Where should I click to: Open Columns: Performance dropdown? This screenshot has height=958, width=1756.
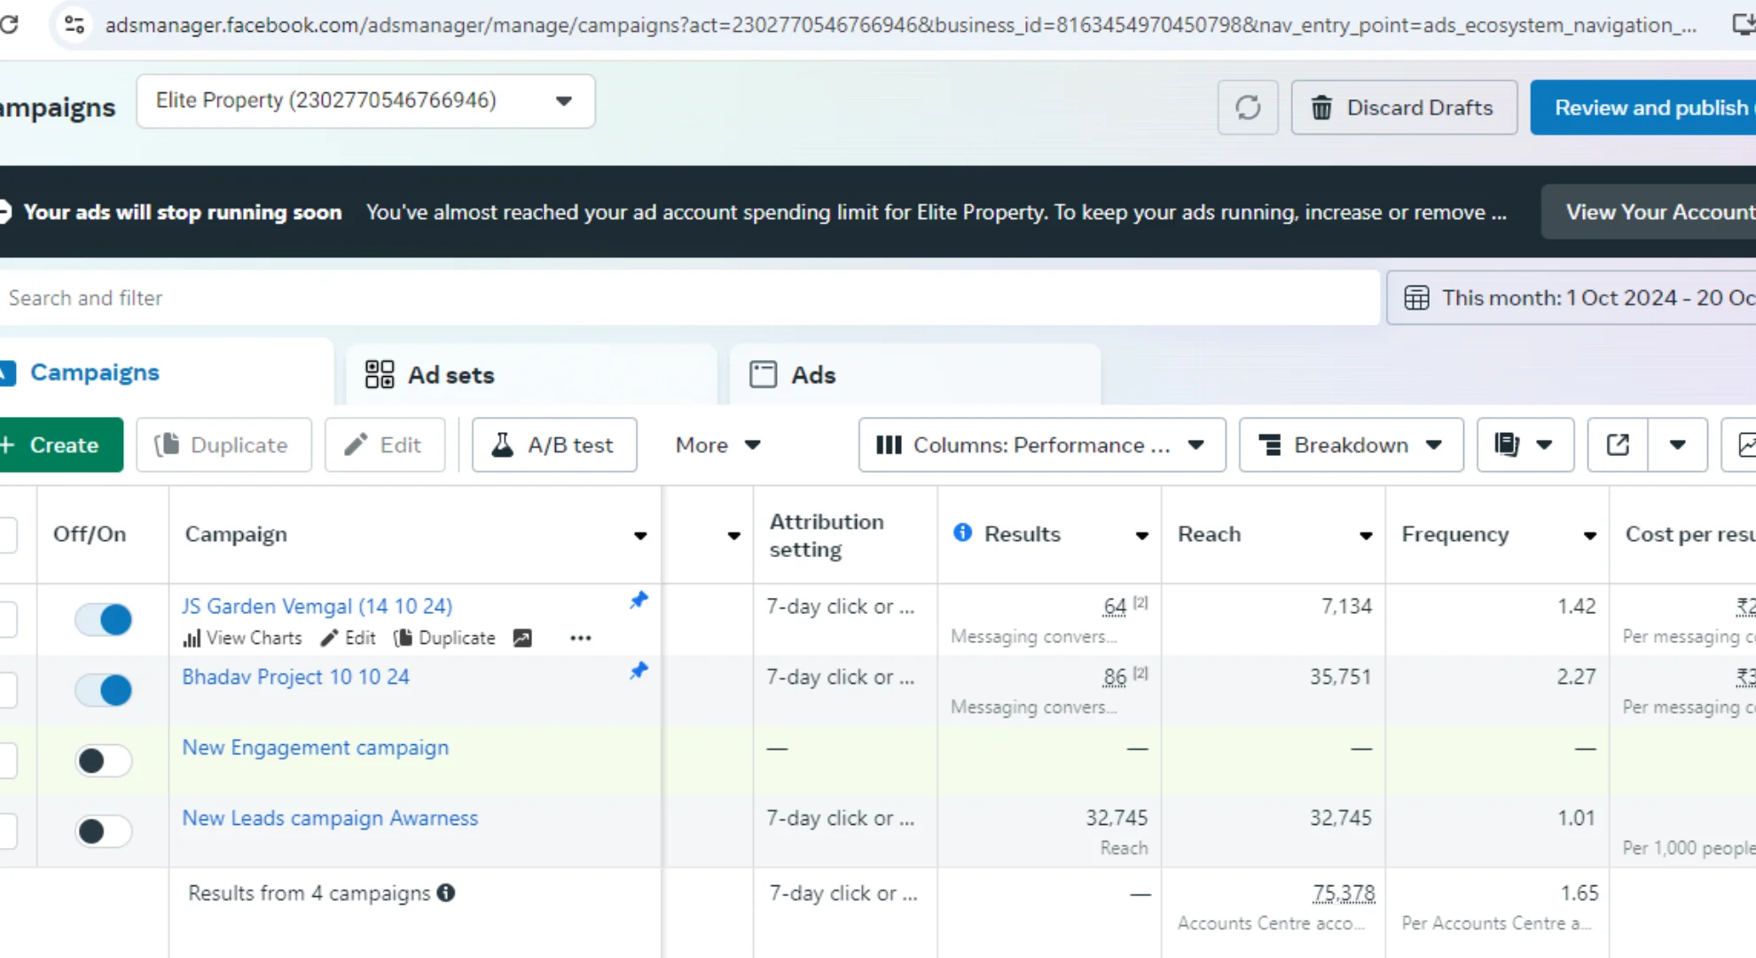coord(1042,444)
